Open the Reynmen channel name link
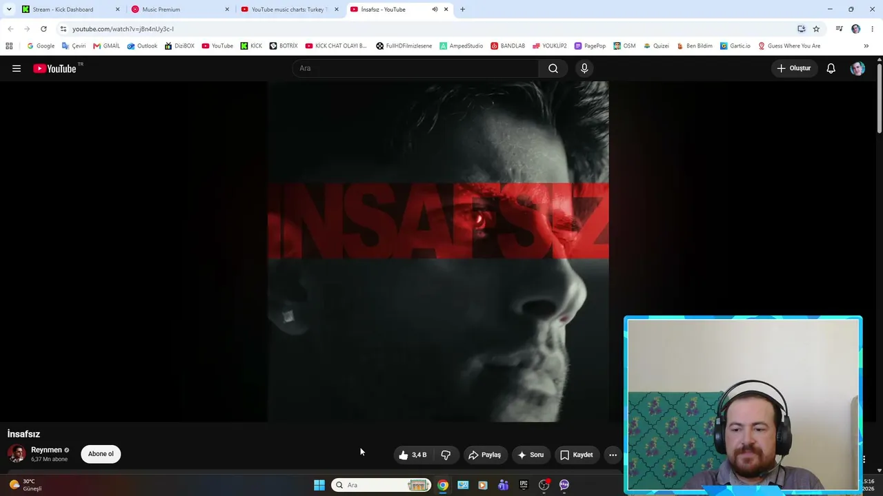 coord(46,450)
